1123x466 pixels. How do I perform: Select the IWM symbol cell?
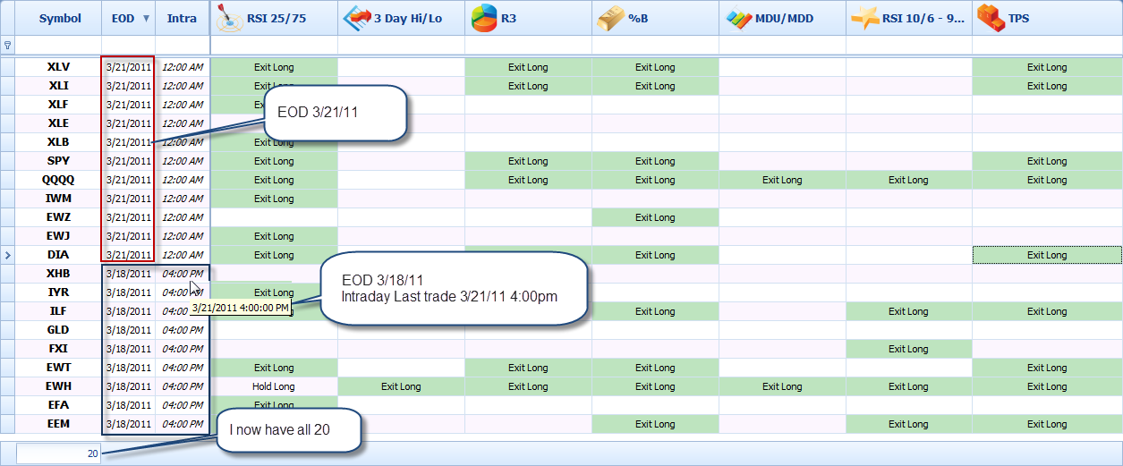click(x=58, y=199)
